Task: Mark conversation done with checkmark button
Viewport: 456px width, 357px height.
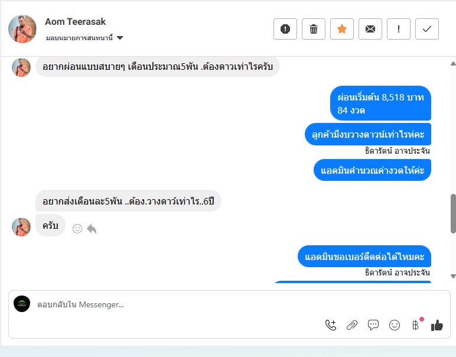Action: tap(427, 29)
